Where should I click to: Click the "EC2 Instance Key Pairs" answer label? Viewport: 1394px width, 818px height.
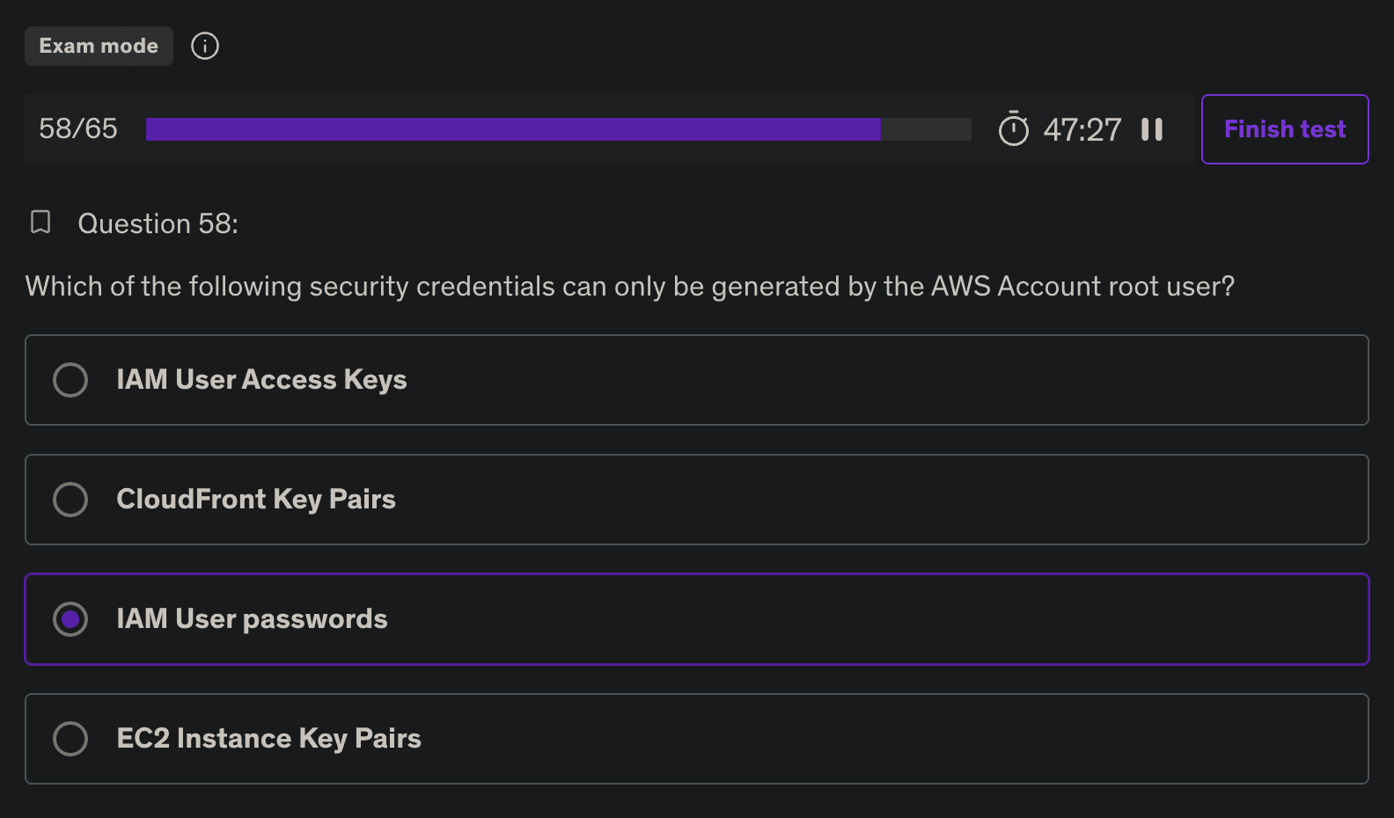pyautogui.click(x=268, y=739)
